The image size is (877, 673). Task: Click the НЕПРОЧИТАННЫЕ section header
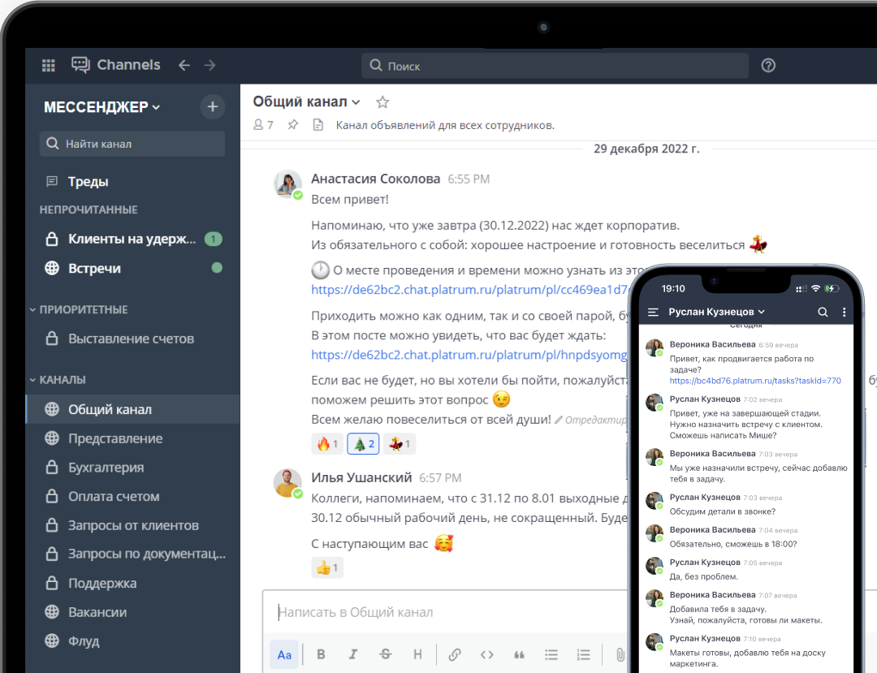(x=89, y=210)
